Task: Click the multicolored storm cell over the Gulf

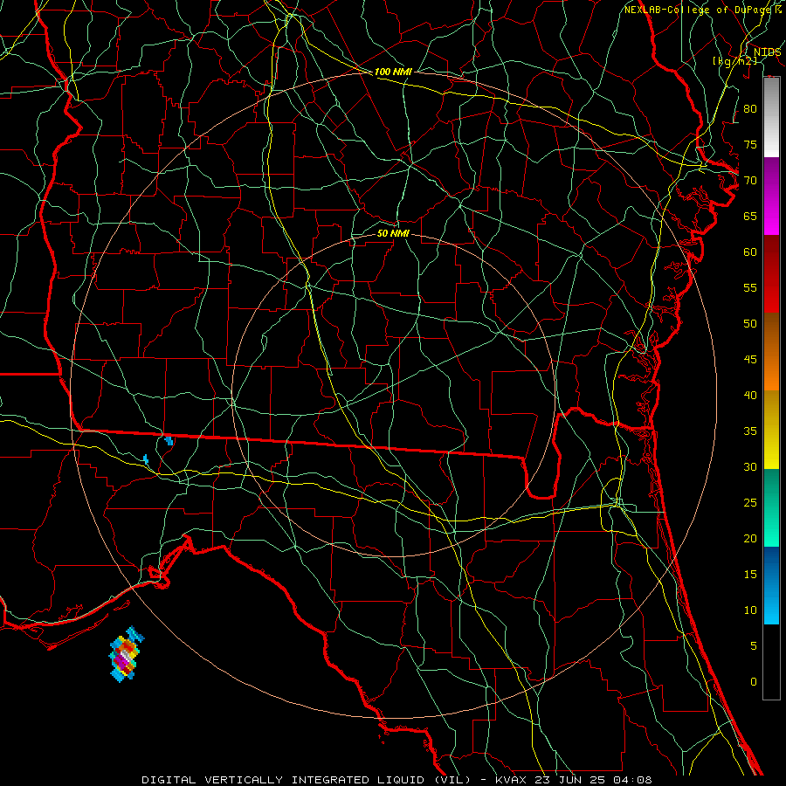Action: (x=126, y=654)
